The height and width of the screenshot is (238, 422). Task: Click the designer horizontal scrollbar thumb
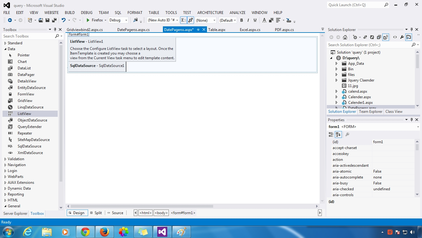(142, 206)
